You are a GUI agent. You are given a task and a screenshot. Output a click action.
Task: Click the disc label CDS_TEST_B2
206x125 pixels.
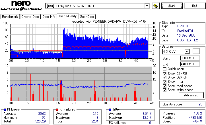pos(188,40)
